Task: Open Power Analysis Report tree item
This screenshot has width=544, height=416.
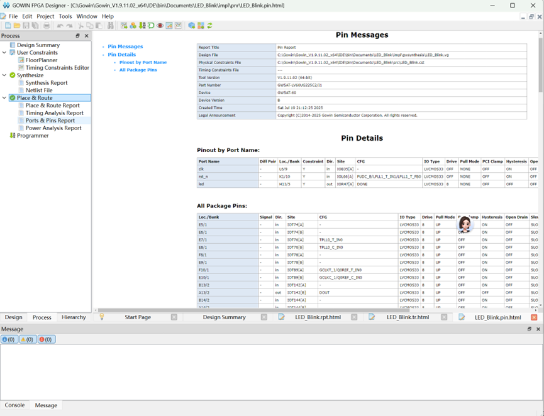Action: click(53, 128)
